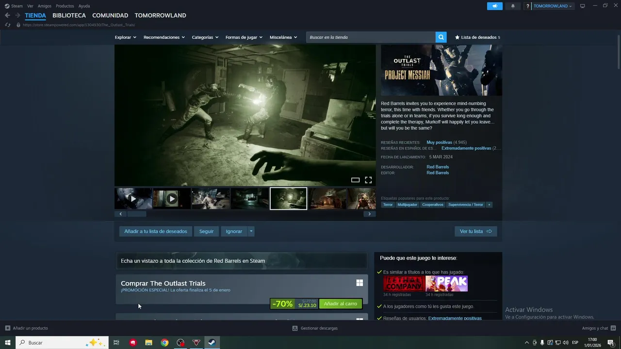The image size is (621, 349).
Task: Click the thumbnail strip scrollbar handle
Action: pyautogui.click(x=136, y=214)
